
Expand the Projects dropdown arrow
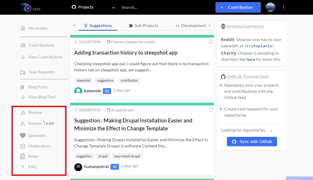tap(113, 8)
